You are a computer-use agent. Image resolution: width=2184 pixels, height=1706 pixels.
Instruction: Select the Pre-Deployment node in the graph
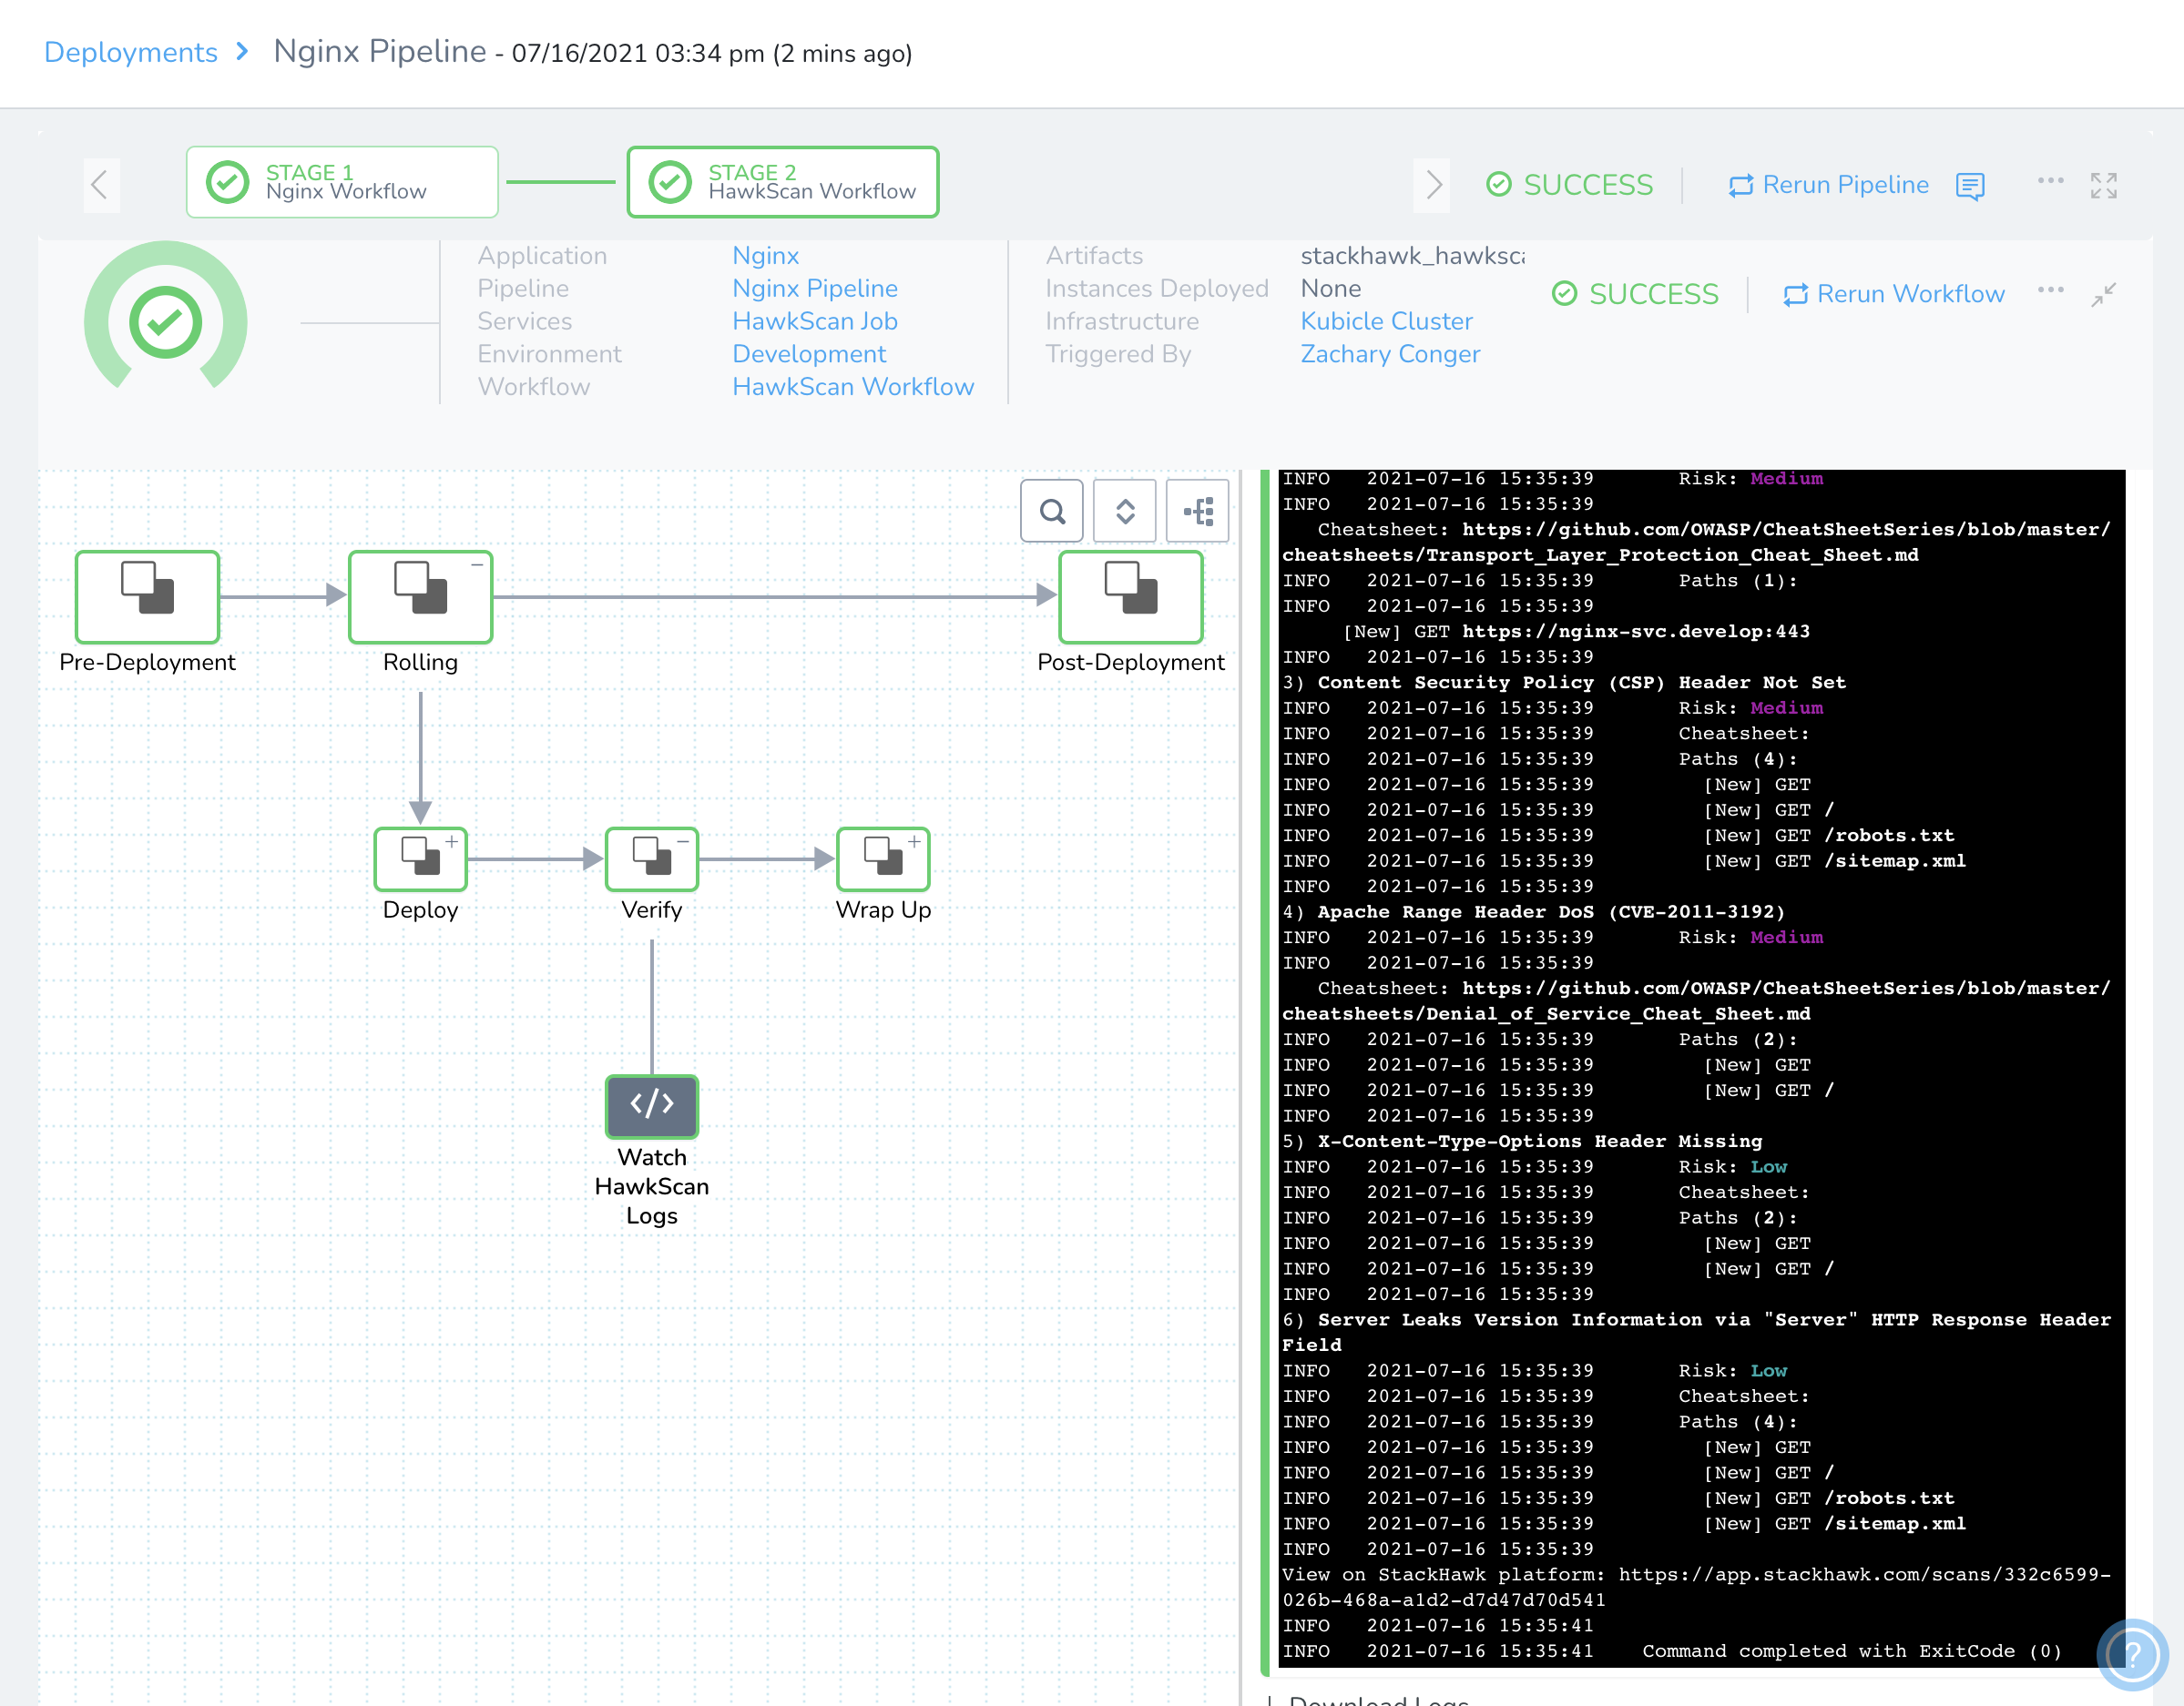coord(147,596)
